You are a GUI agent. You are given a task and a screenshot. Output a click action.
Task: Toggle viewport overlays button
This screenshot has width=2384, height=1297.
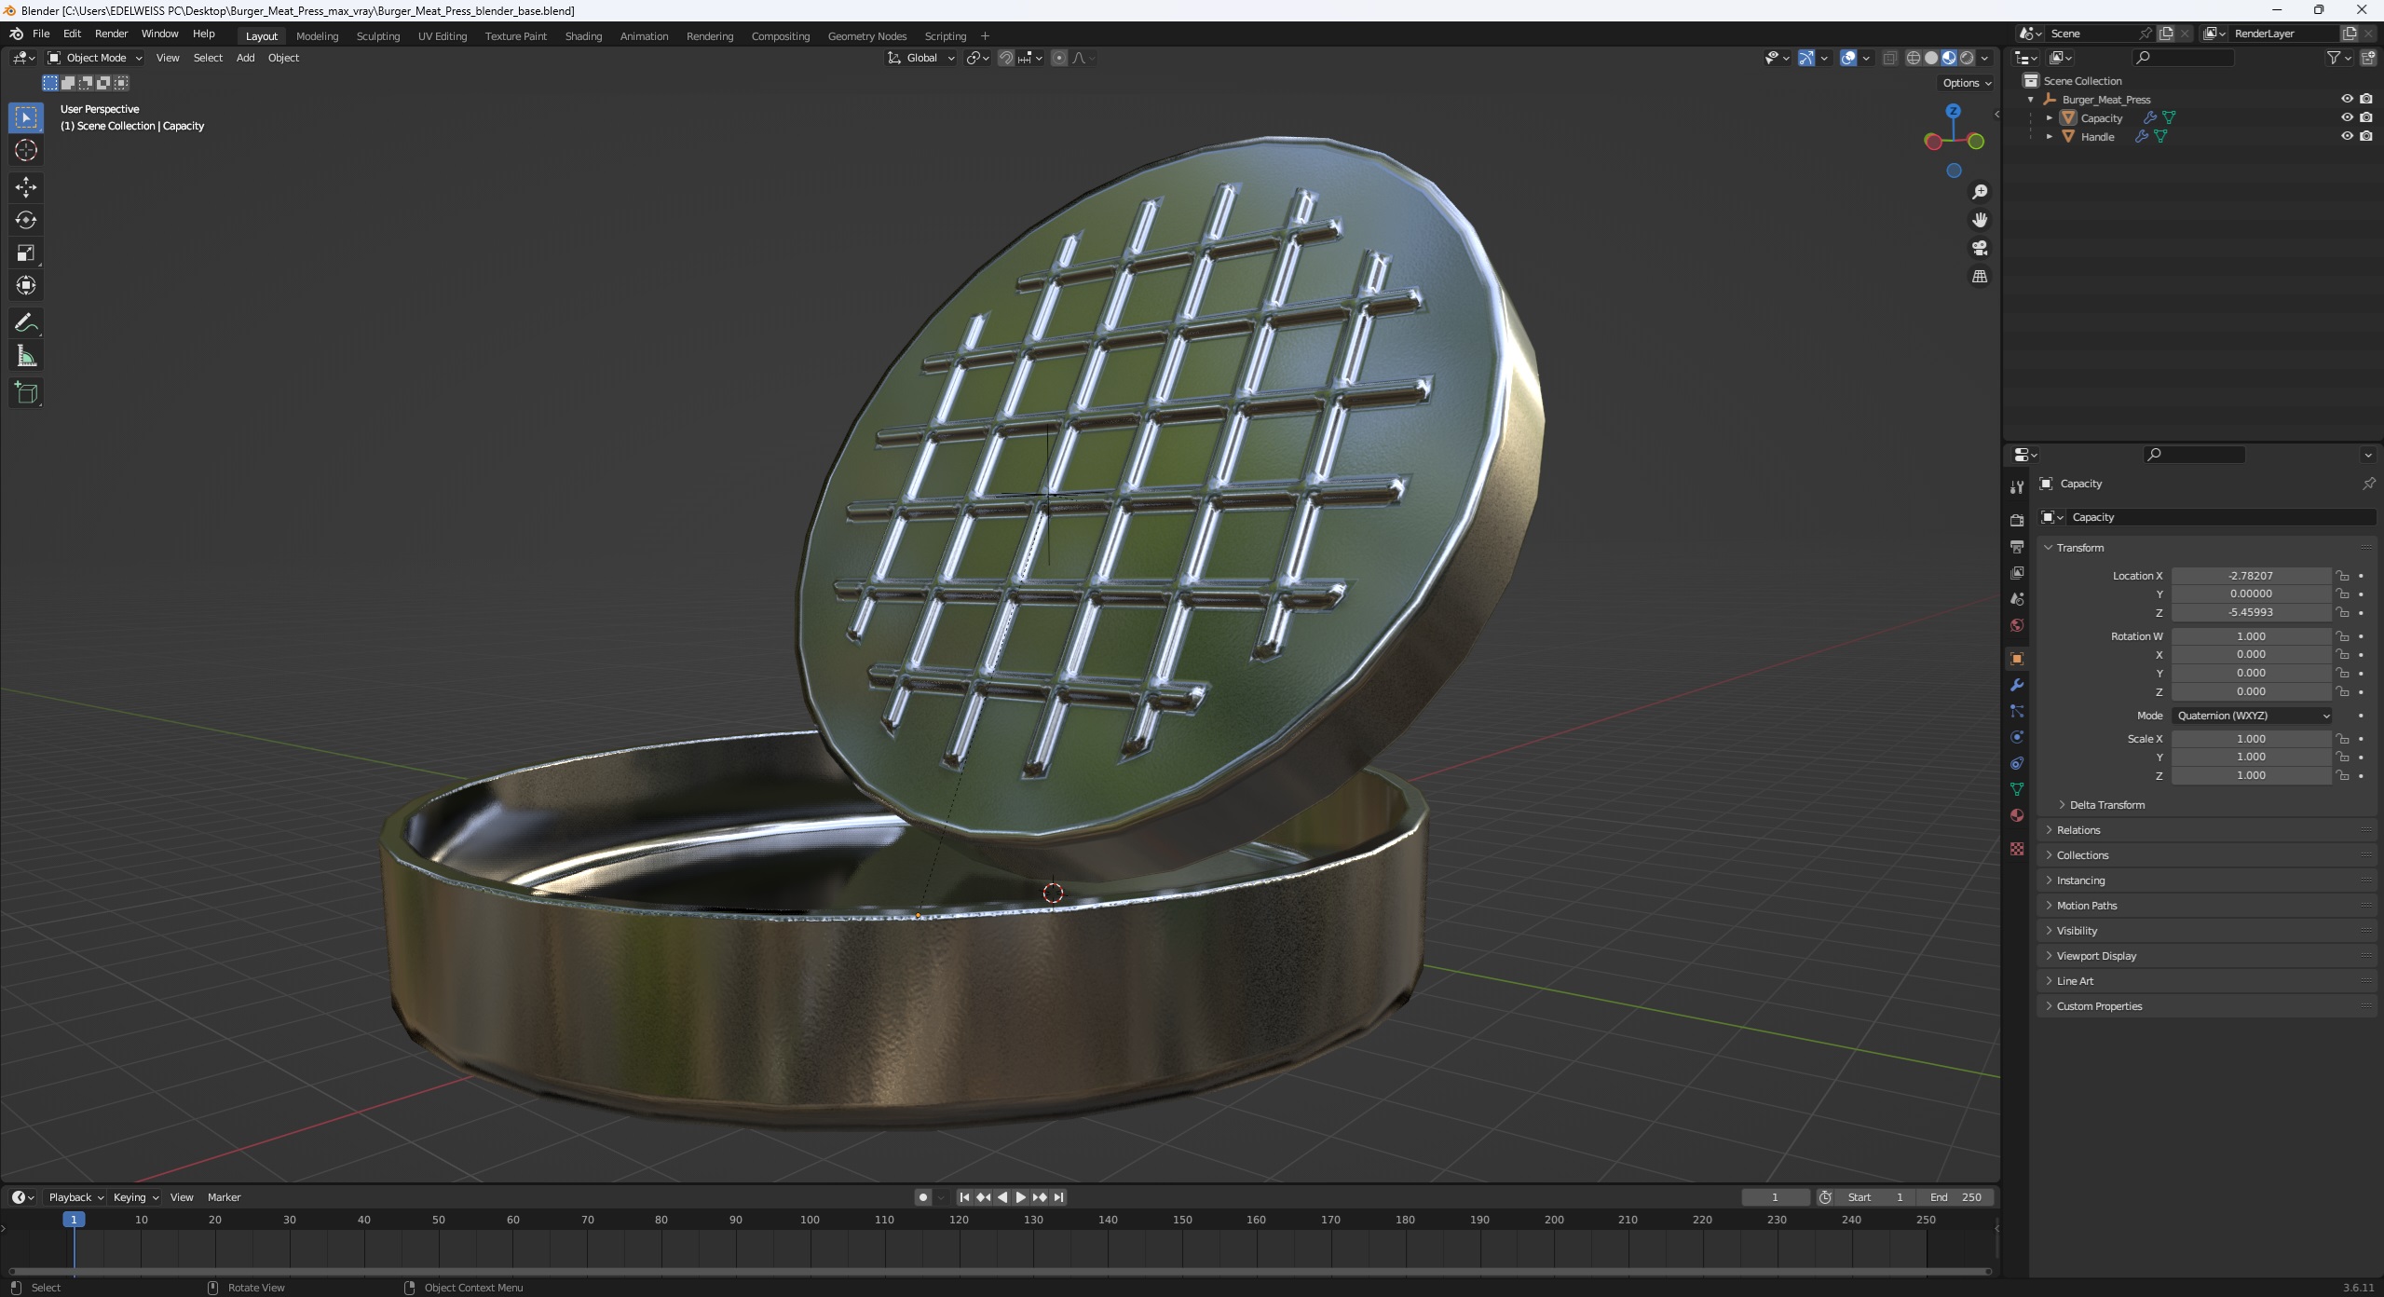(1848, 58)
